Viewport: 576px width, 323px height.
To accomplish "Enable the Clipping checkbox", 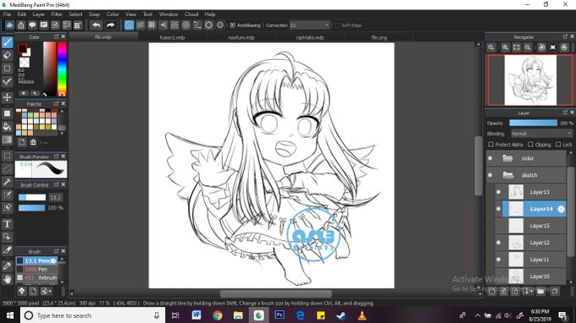I will [530, 145].
